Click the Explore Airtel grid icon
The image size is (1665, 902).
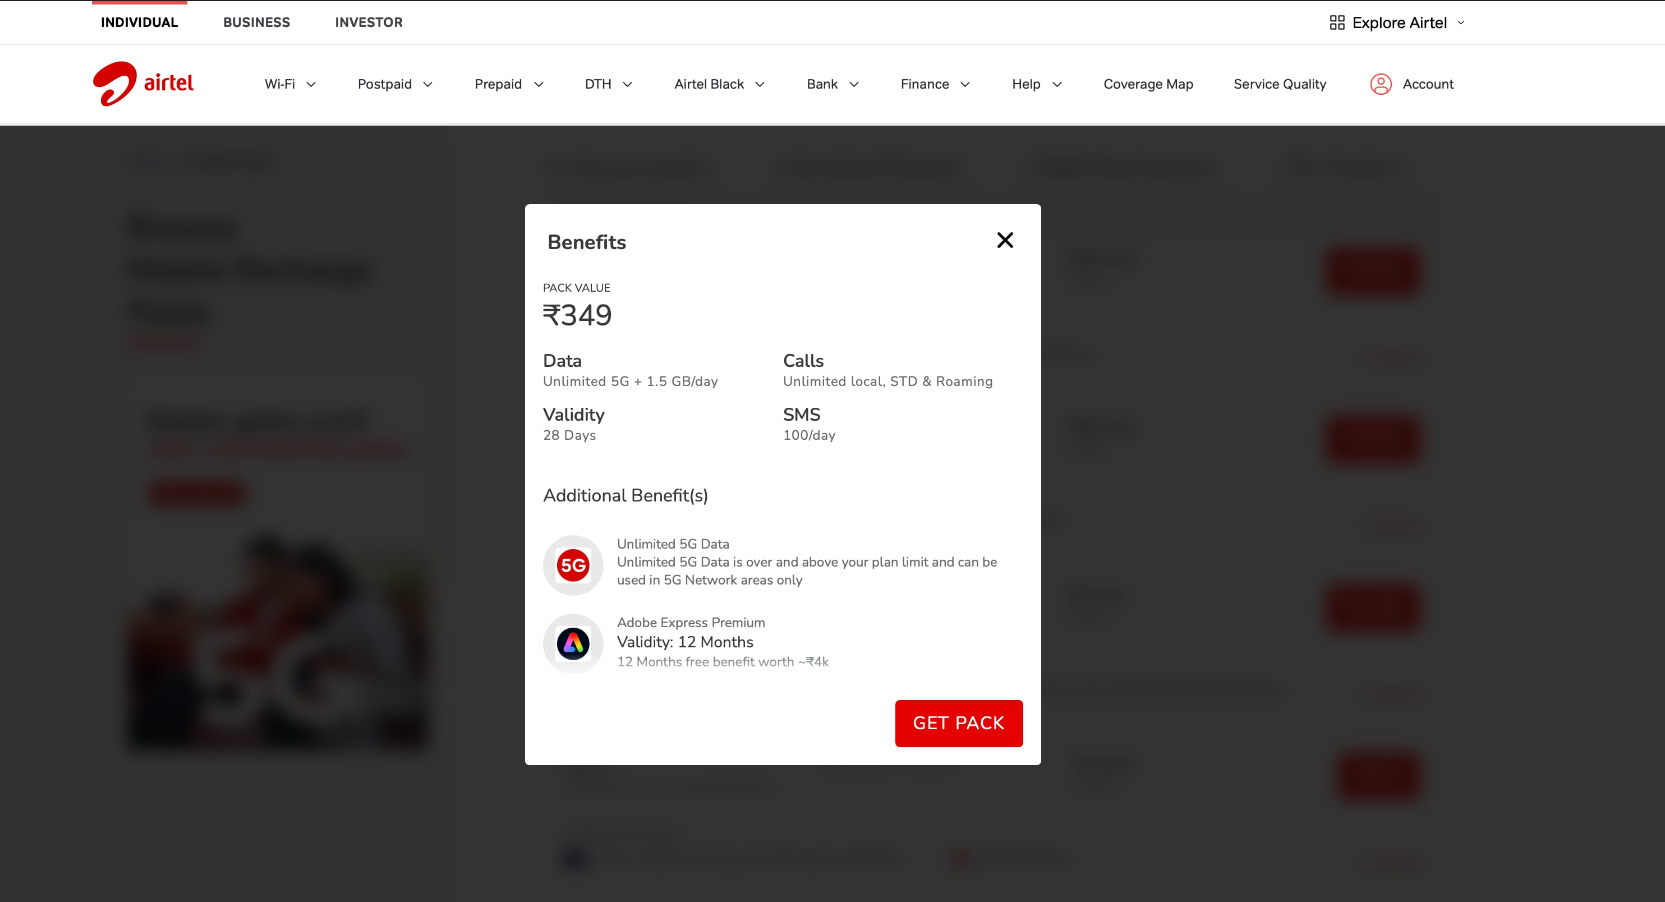tap(1337, 22)
